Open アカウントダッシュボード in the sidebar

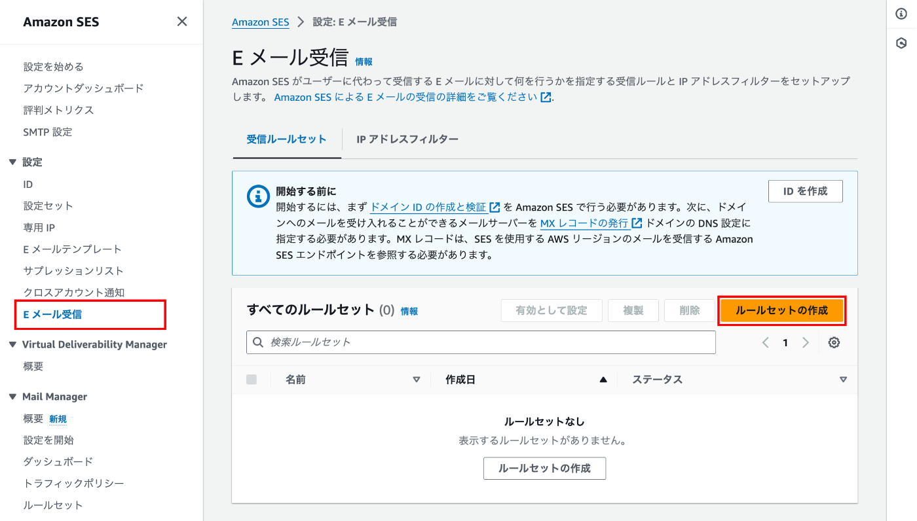tap(84, 88)
